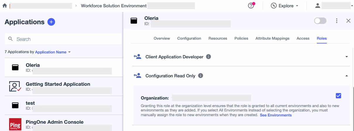Click Workforce Solution Environment breadcrumb
The image size is (354, 131).
click(x=114, y=6)
